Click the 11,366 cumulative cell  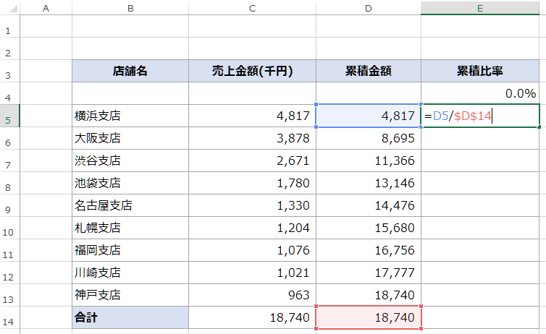coord(369,160)
